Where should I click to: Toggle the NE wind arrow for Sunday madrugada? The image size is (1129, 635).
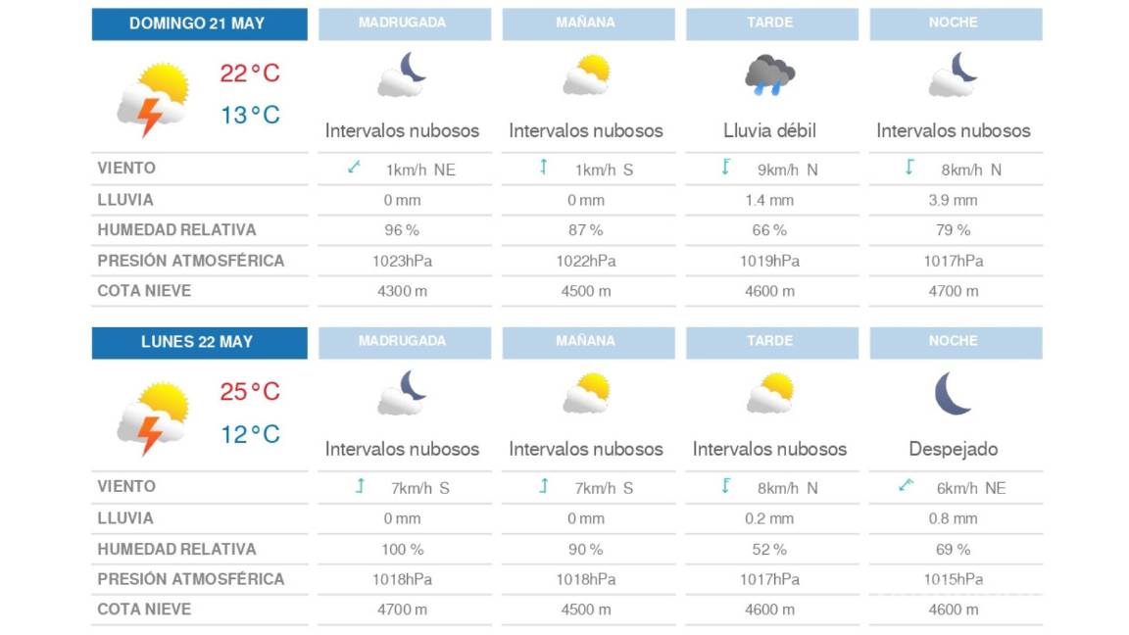353,168
